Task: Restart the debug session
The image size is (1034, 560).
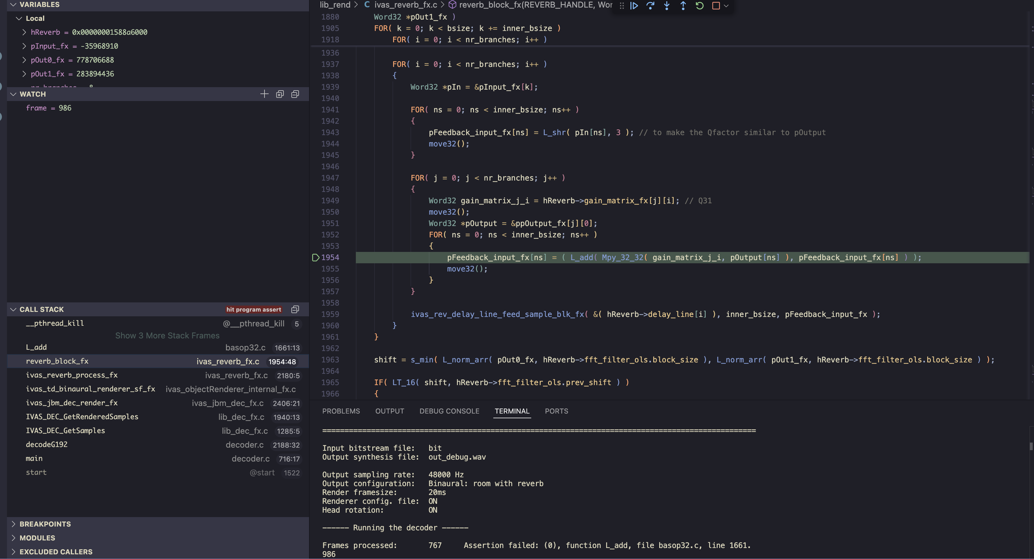Action: (x=699, y=6)
